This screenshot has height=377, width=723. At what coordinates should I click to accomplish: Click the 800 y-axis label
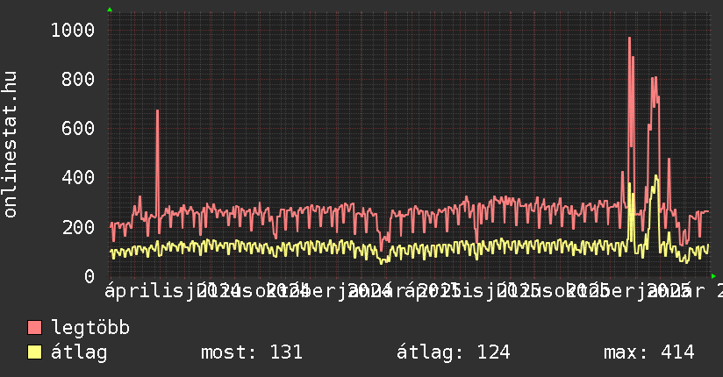(78, 80)
